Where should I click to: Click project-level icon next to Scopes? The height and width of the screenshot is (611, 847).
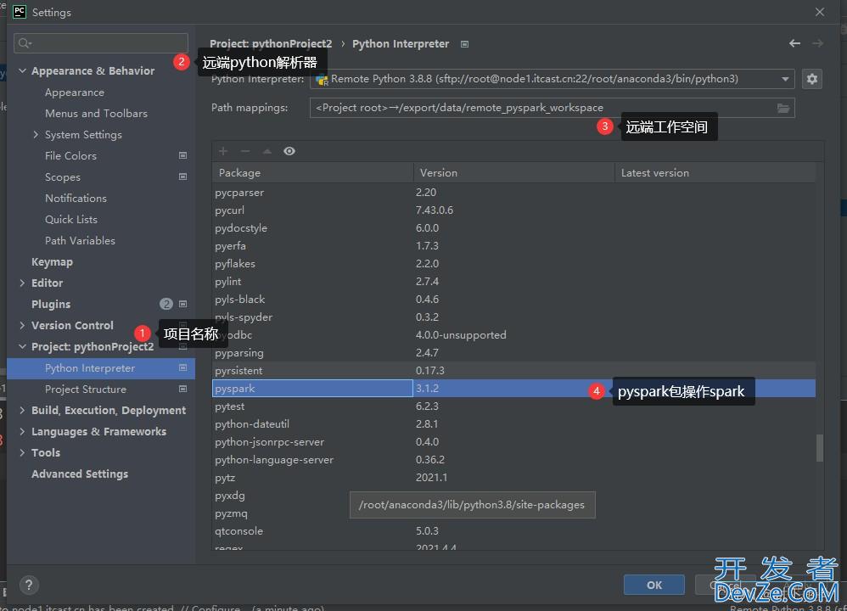[183, 177]
